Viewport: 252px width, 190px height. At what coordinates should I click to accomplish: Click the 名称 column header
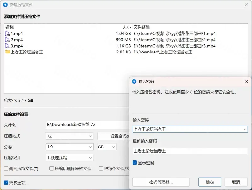click(10, 27)
